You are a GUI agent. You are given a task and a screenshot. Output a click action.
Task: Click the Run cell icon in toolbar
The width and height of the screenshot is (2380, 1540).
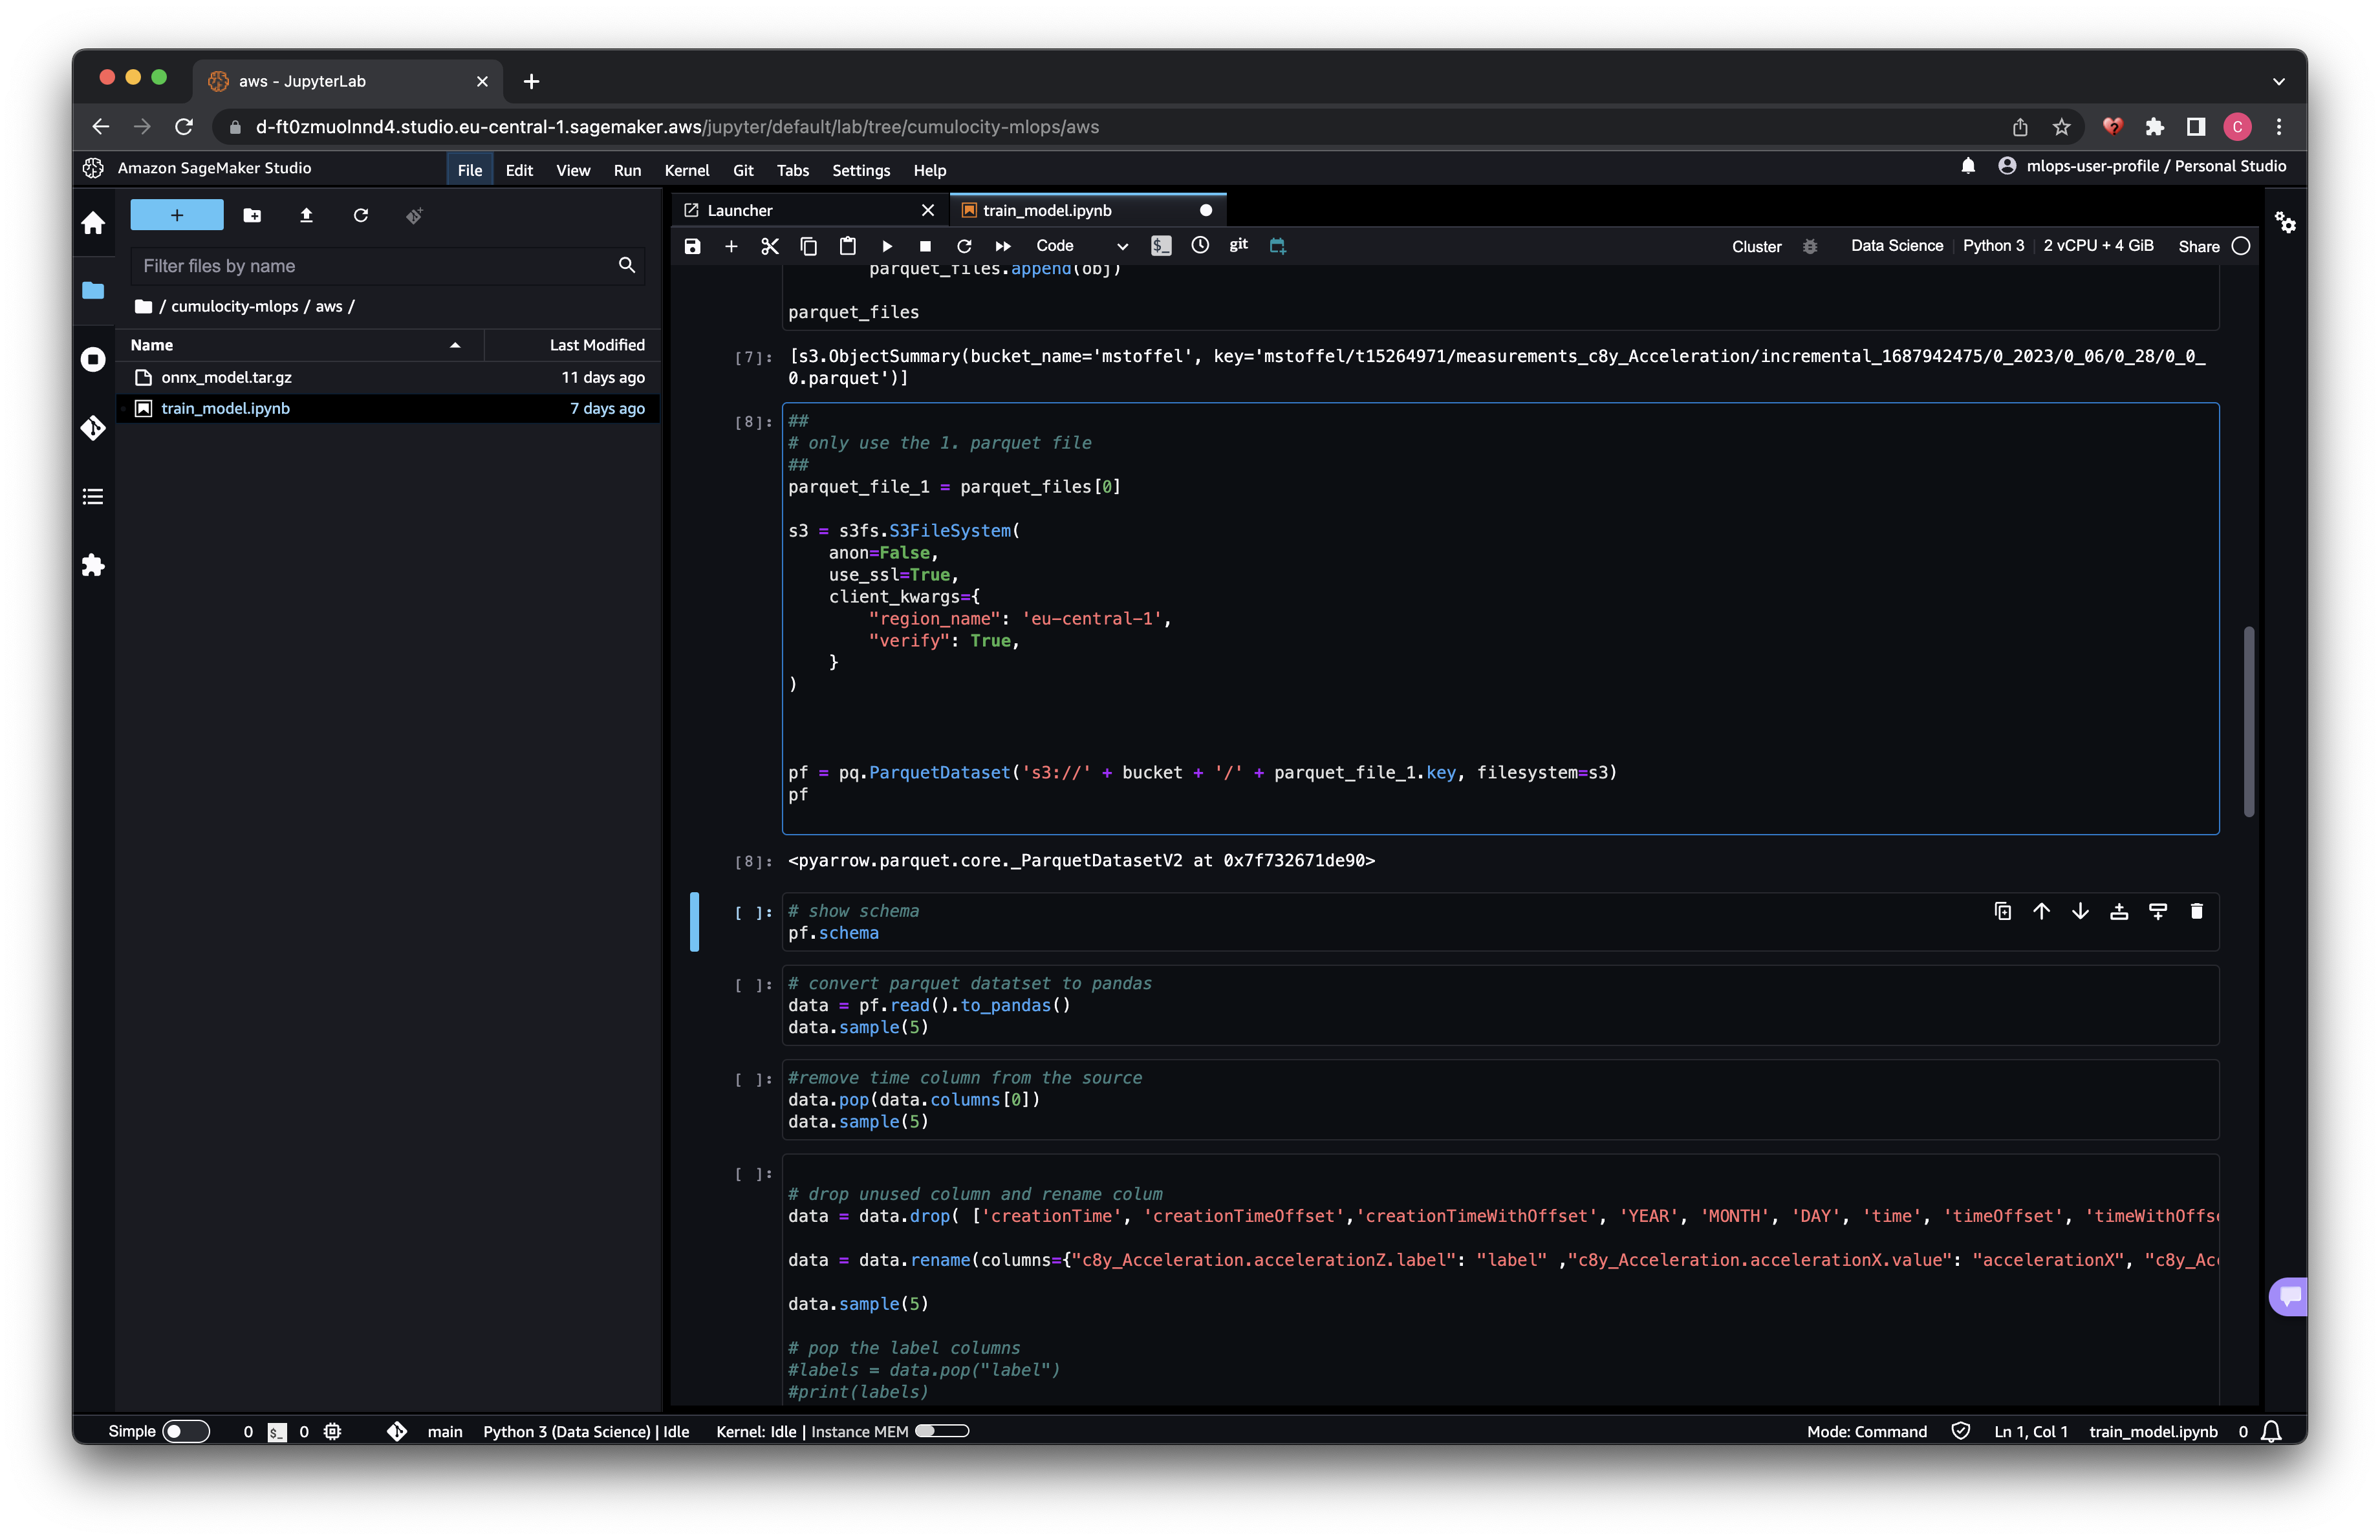pyautogui.click(x=887, y=244)
